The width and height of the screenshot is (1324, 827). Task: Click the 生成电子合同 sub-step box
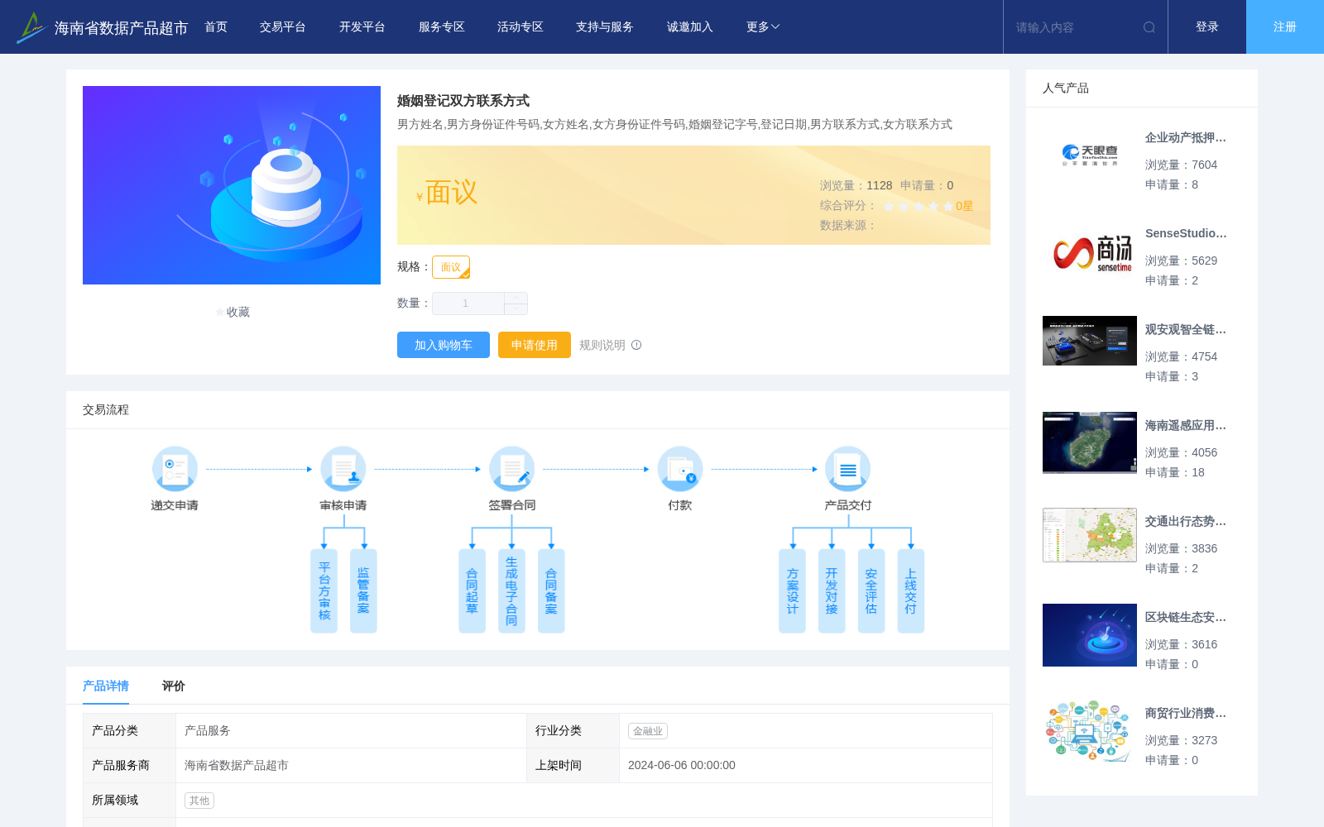point(511,591)
